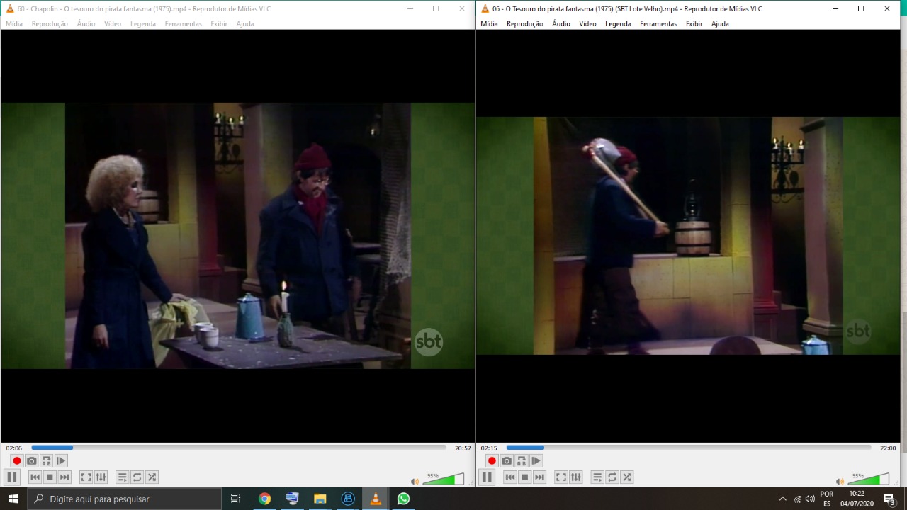Click the taskbar search box
The image size is (907, 510).
click(x=125, y=499)
